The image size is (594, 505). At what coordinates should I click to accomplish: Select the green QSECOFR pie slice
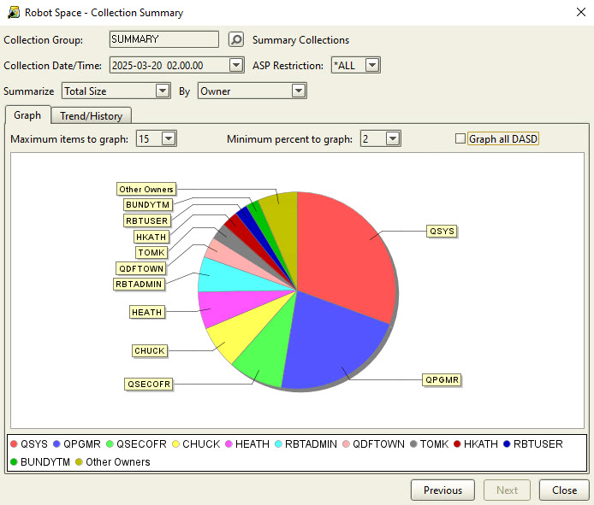(267, 349)
